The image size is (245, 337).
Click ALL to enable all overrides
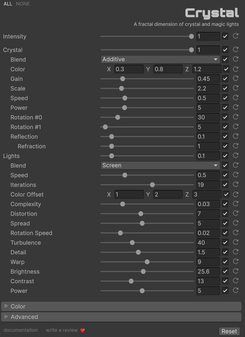click(x=8, y=4)
